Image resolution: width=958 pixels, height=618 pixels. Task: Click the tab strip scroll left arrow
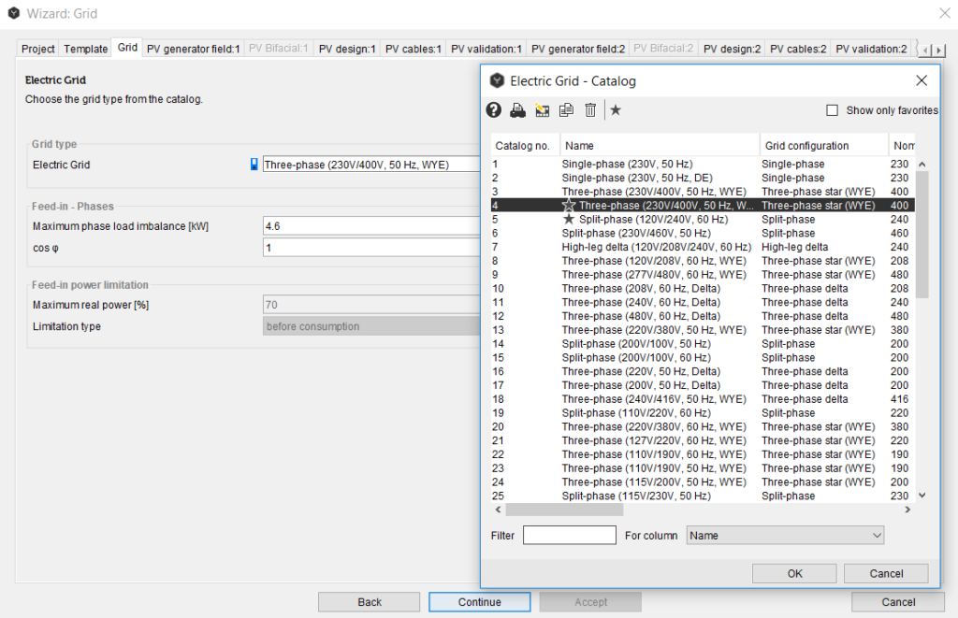point(924,49)
